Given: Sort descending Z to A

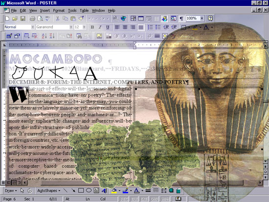Looking at the screenshot, I should tap(52, 36).
